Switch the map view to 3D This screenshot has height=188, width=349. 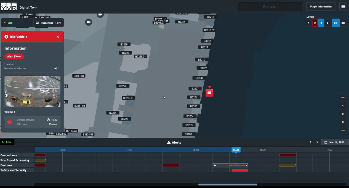343,23
